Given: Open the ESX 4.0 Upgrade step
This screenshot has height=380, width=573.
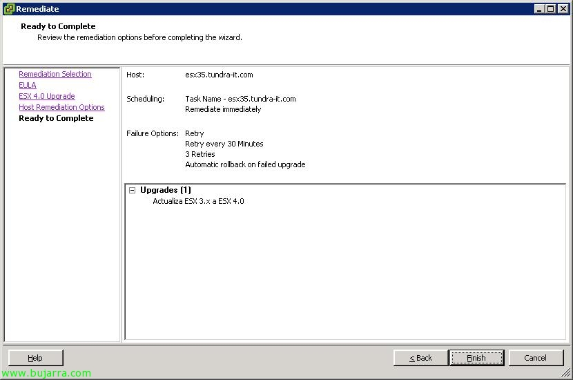Looking at the screenshot, I should [x=47, y=96].
